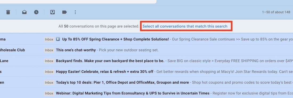Click the Mark as read envelope icon
Viewport: 293px width, 98px height.
(x=24, y=12)
